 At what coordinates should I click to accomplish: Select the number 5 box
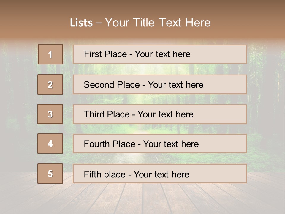(x=50, y=173)
